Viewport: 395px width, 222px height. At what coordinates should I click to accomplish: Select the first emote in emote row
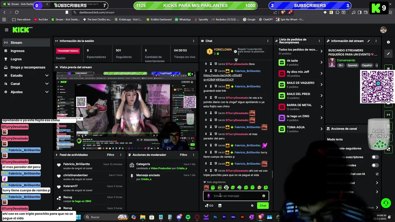coord(206,187)
